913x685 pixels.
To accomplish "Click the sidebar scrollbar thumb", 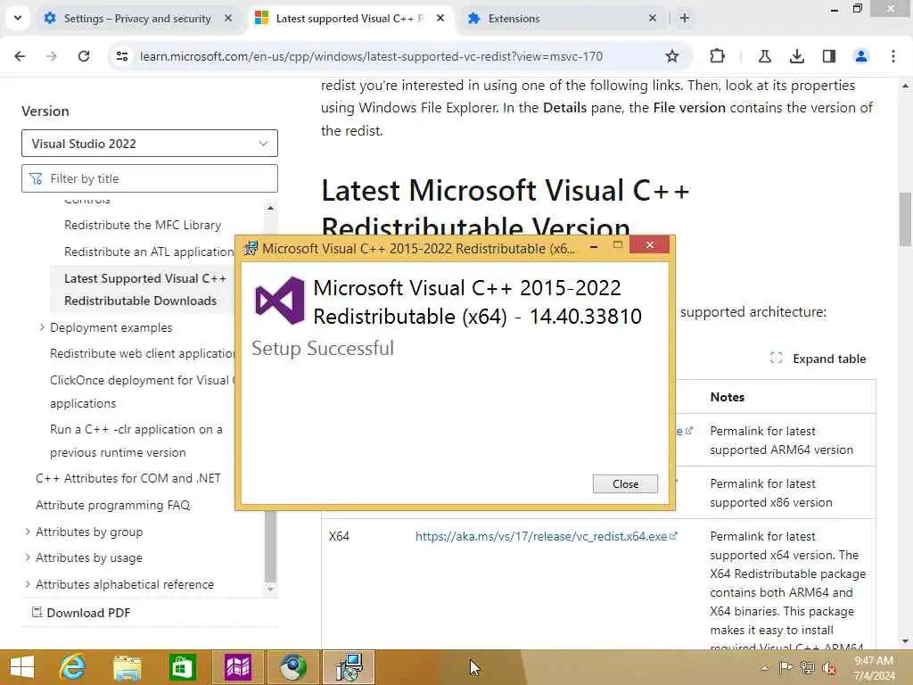I will (x=270, y=545).
